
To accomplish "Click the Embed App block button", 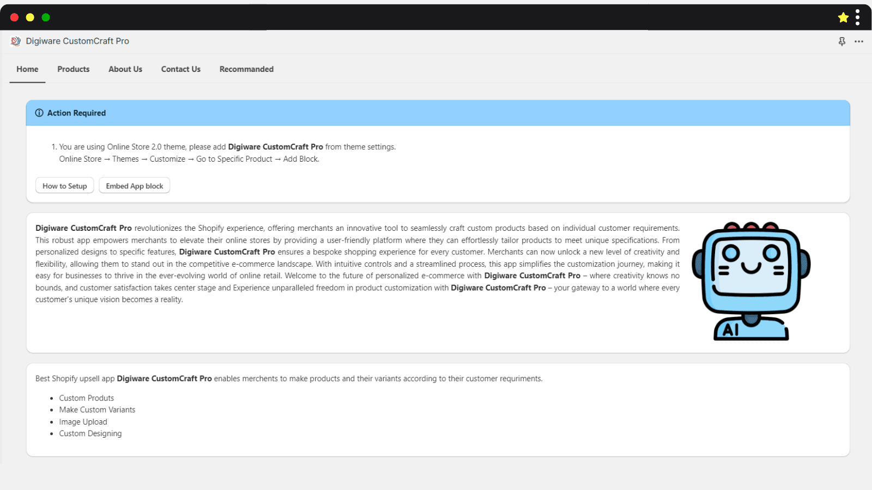I will 135,186.
